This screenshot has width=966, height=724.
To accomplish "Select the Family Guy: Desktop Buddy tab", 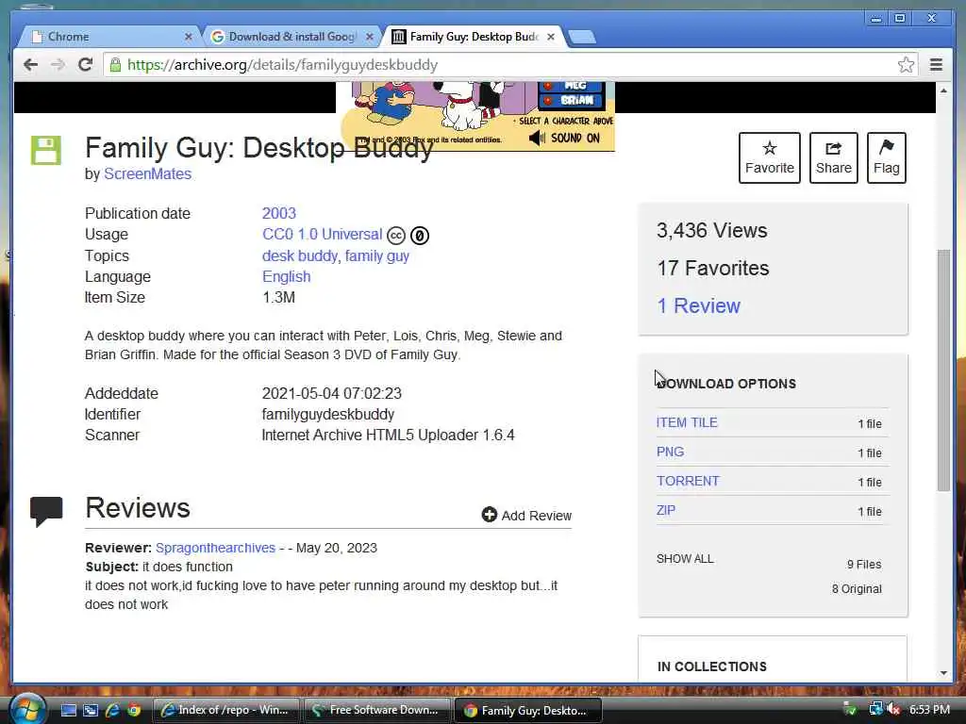I will pos(472,37).
